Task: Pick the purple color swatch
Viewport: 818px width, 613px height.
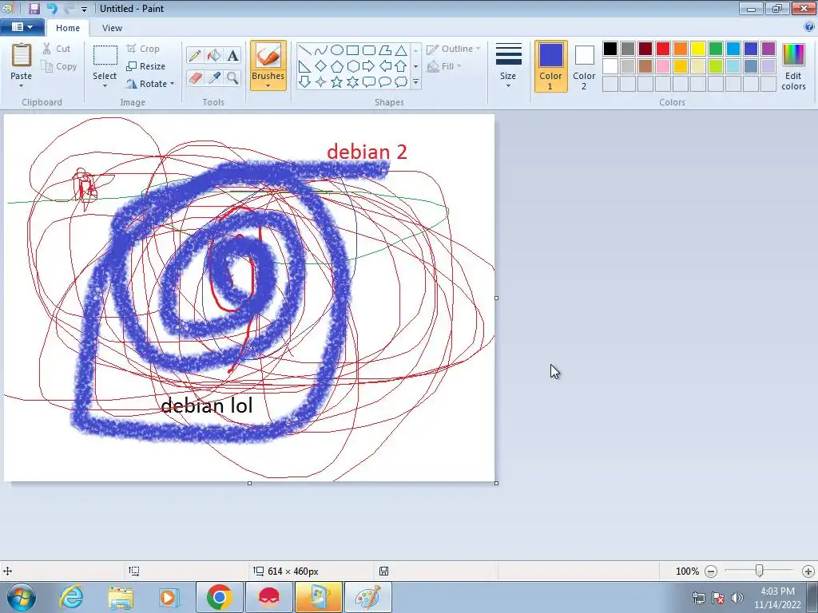Action: [768, 49]
